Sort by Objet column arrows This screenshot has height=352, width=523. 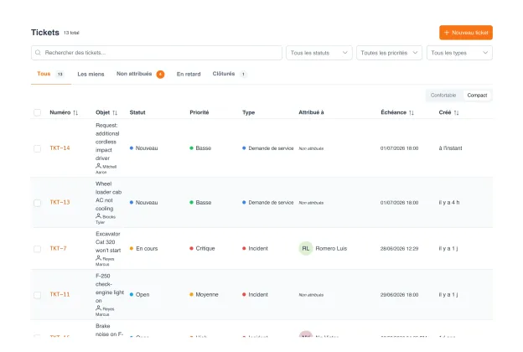tap(115, 113)
